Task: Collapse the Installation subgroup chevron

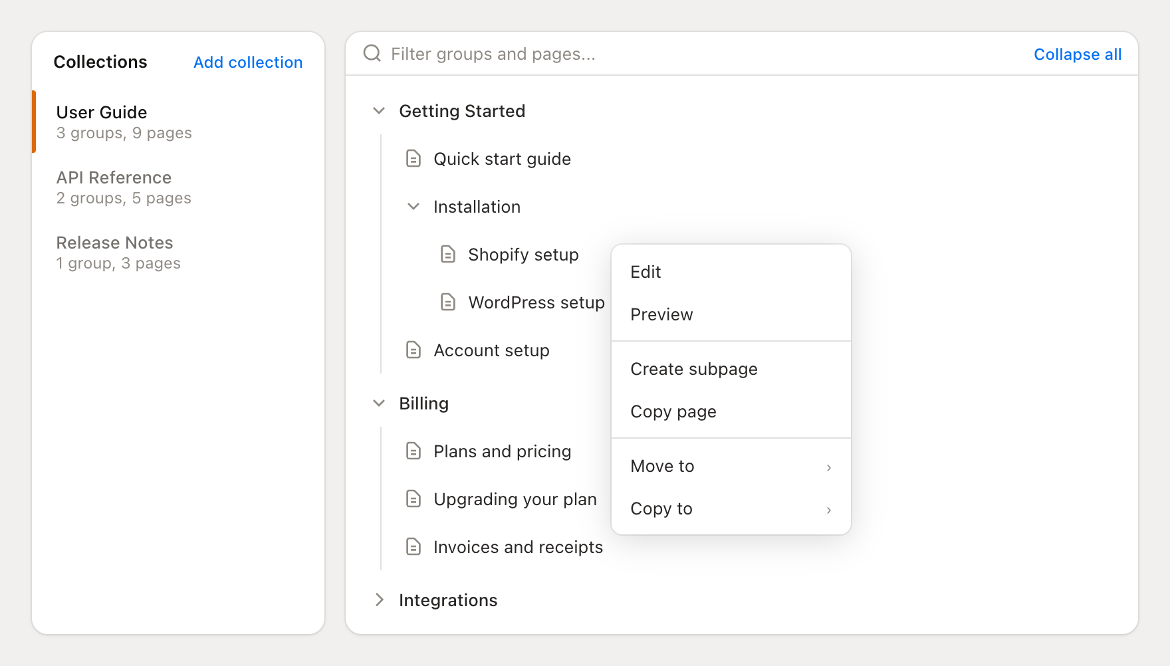Action: pyautogui.click(x=413, y=207)
